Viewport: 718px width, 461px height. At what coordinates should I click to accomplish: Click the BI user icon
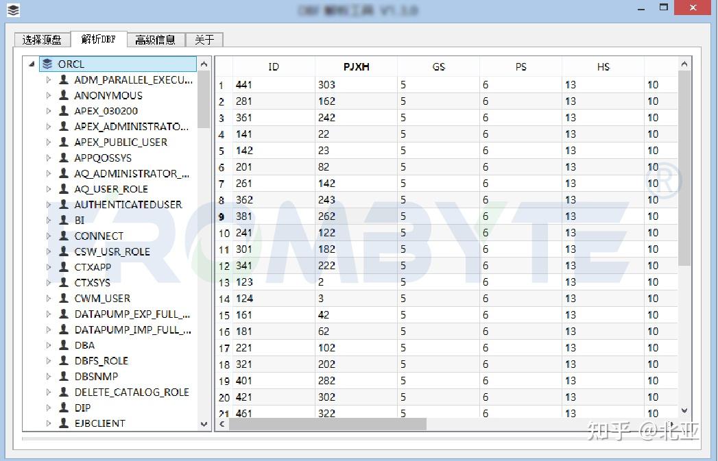pyautogui.click(x=65, y=220)
